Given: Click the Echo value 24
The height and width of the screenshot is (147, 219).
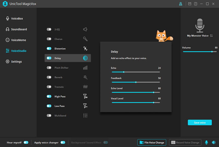Looking at the screenshot, I should 159,68.
